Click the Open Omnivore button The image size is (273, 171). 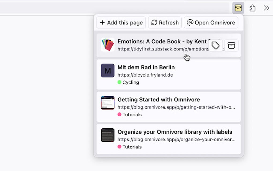pos(211,23)
